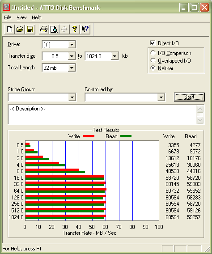Click the ATTO application icon in title bar
Image resolution: width=212 pixels, height=254 pixels.
[6, 7]
